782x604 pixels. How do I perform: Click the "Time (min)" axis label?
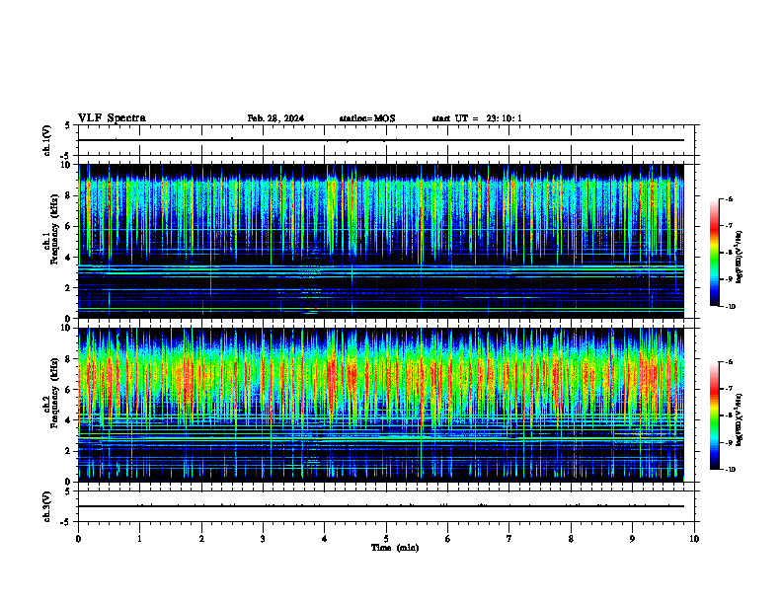click(395, 548)
